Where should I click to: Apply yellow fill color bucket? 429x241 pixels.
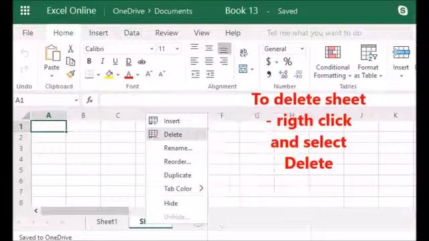109,74
